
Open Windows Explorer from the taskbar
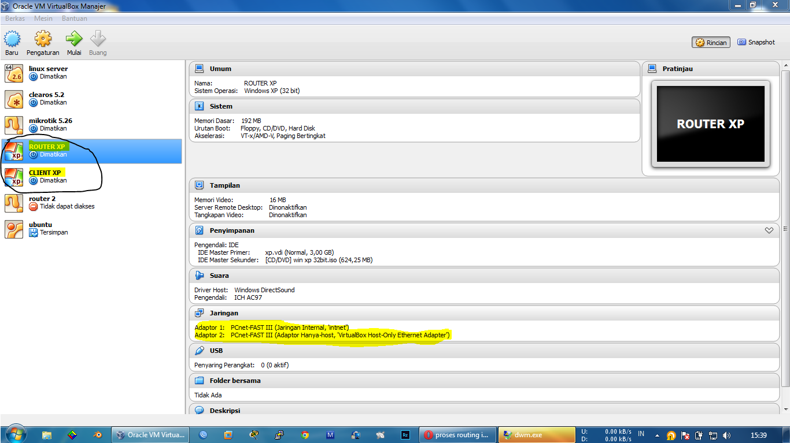pos(47,435)
